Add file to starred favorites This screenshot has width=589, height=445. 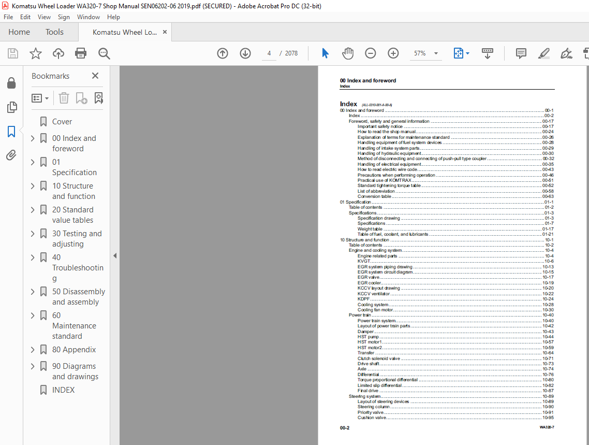coord(36,53)
